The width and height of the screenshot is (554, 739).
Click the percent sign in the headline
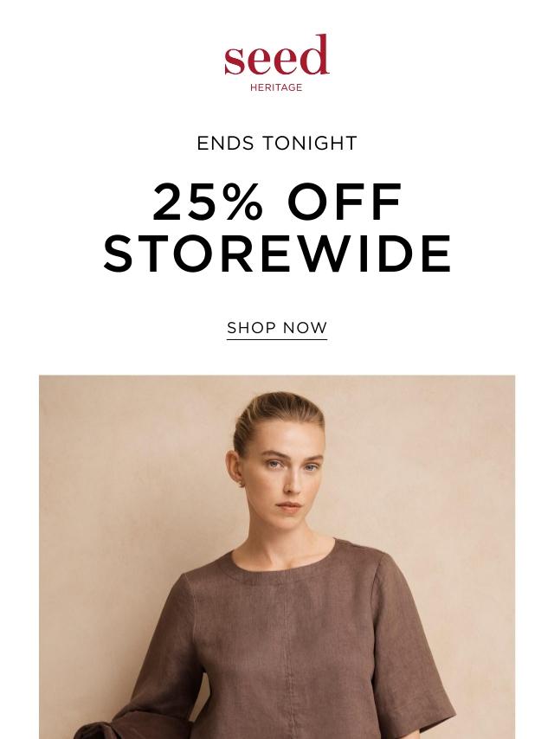click(x=244, y=202)
